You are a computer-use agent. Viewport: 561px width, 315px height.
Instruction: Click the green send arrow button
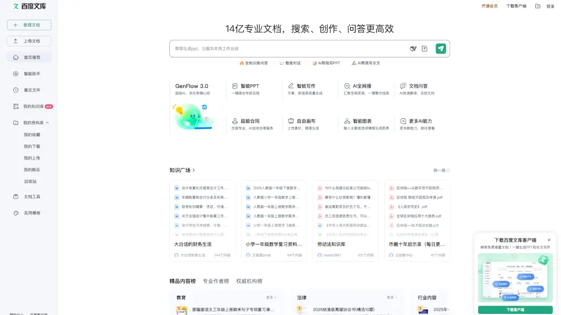(x=440, y=49)
